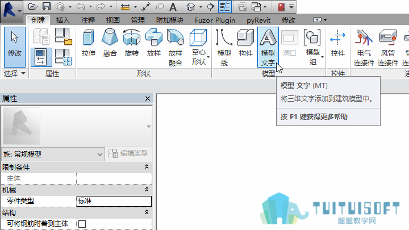
Task: Click the 风管连接件 duct connector tool
Action: [x=388, y=48]
